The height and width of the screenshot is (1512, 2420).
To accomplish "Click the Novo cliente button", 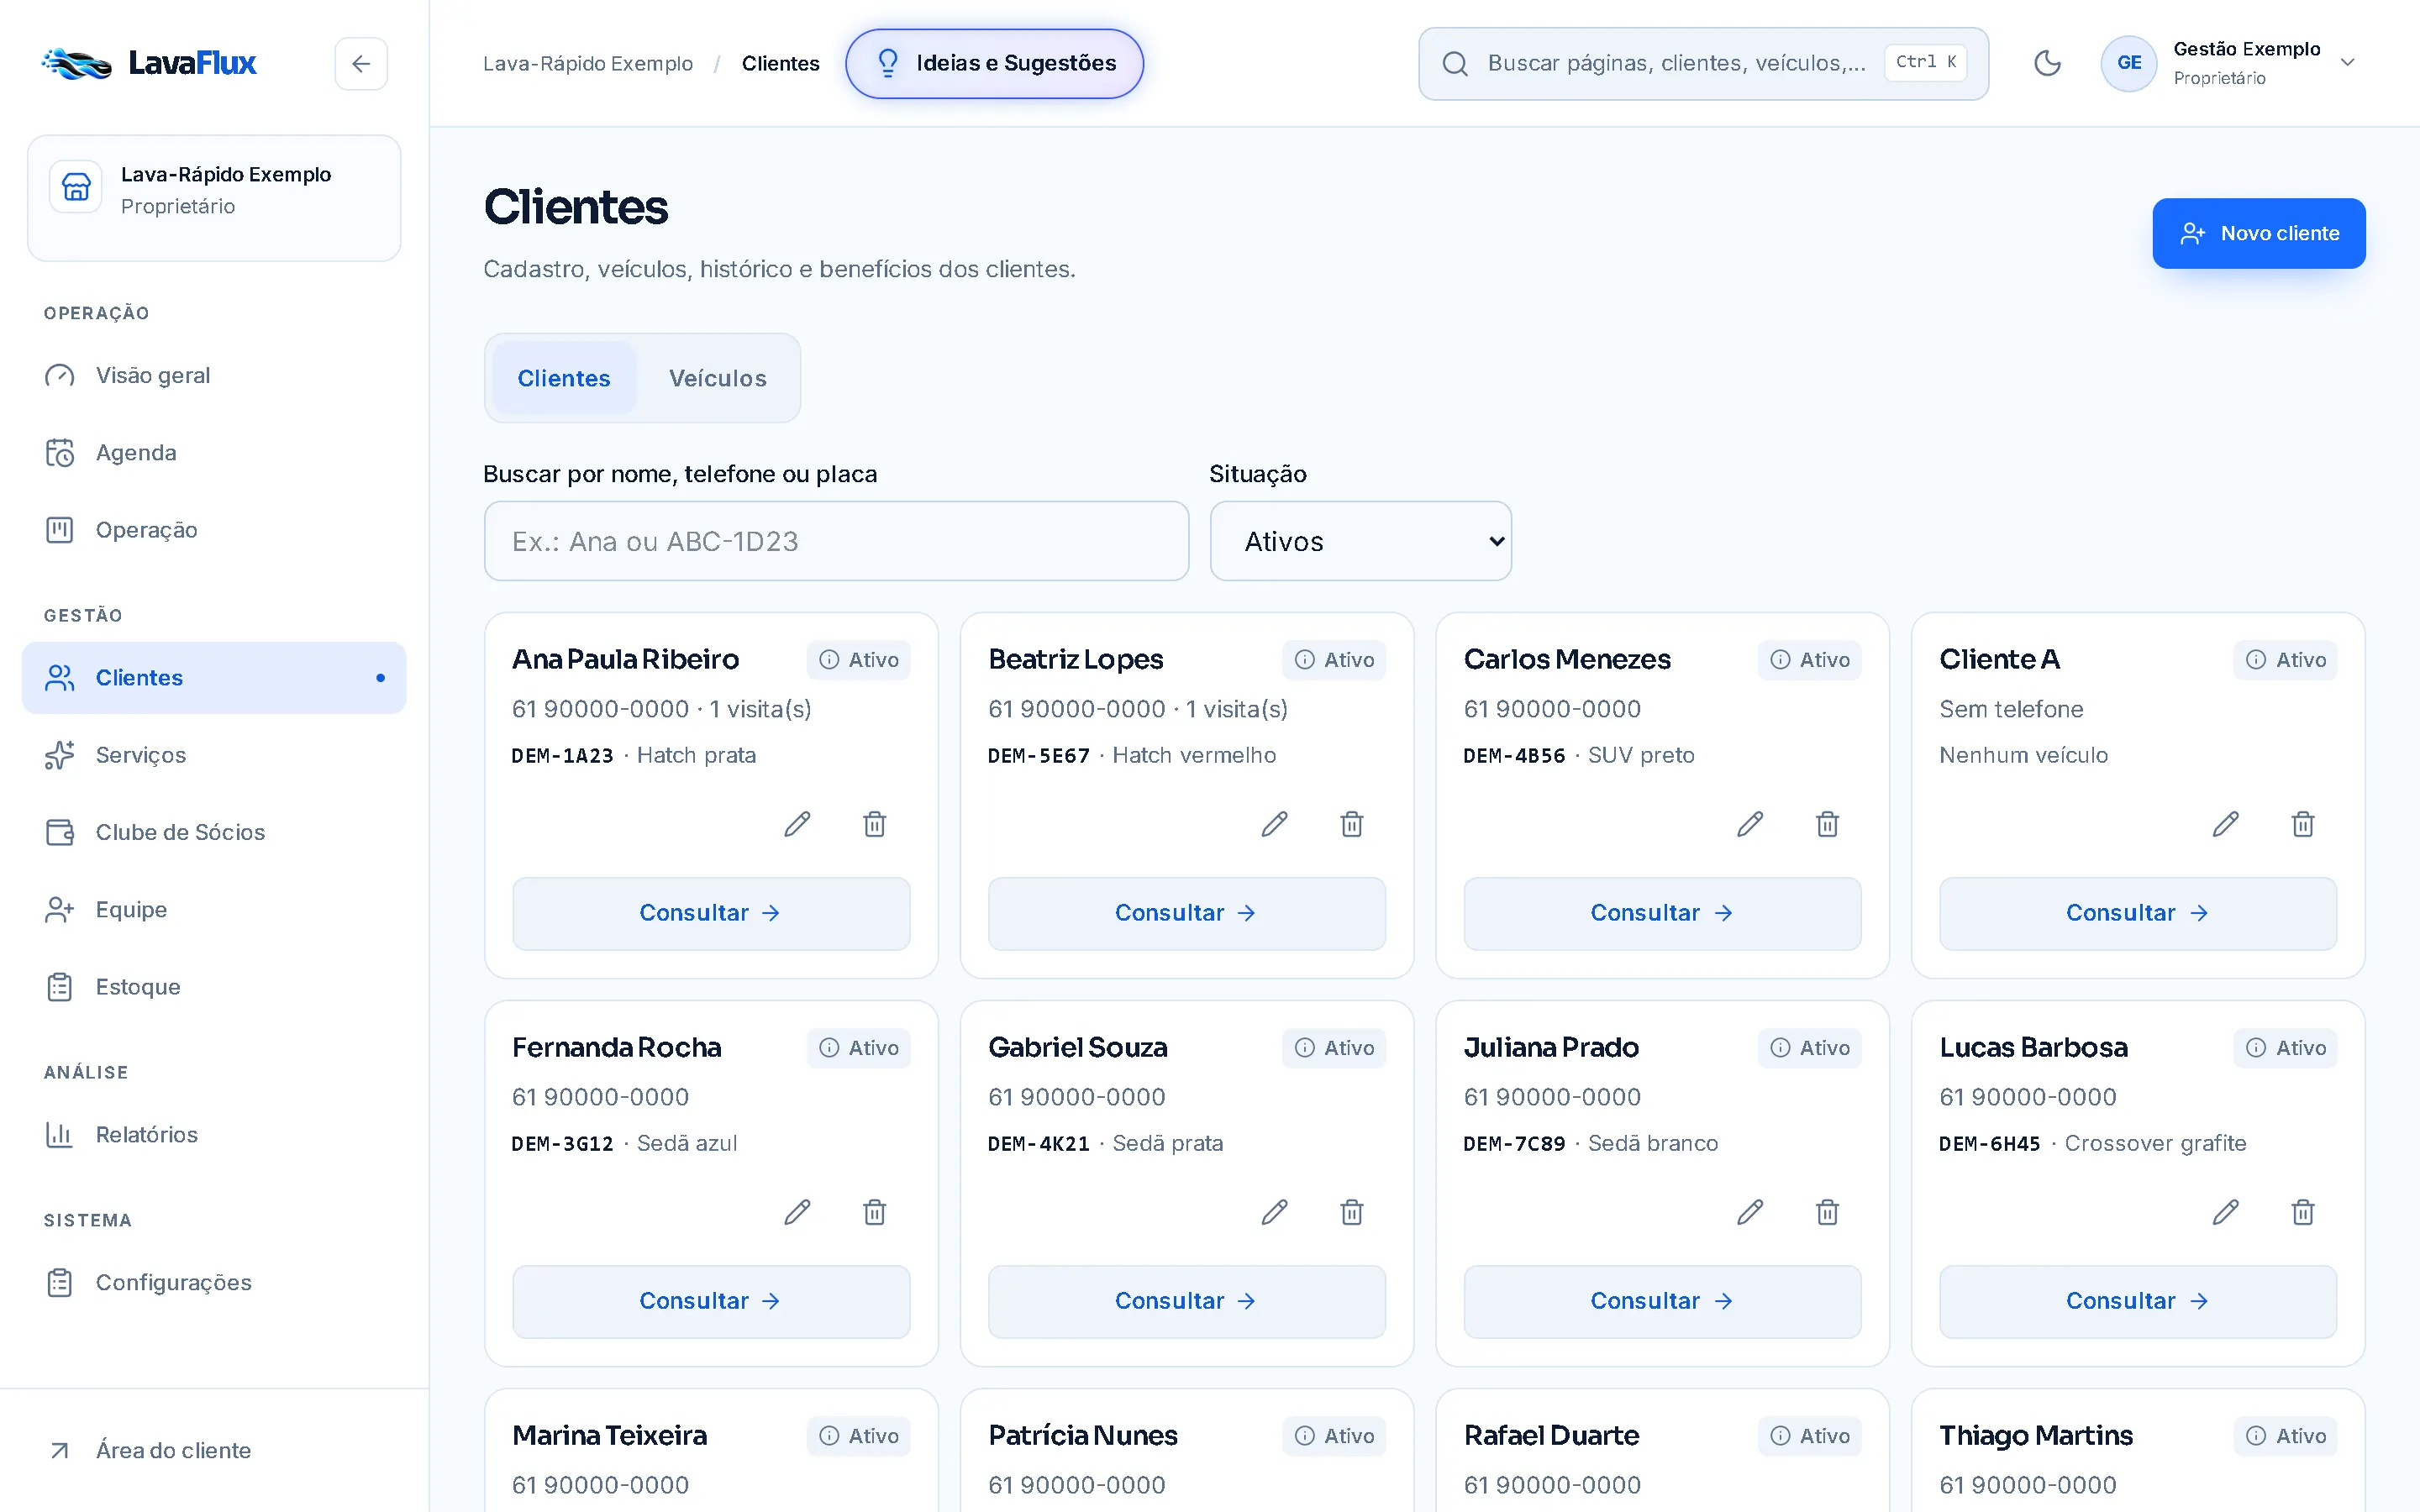I will 2258,233.
